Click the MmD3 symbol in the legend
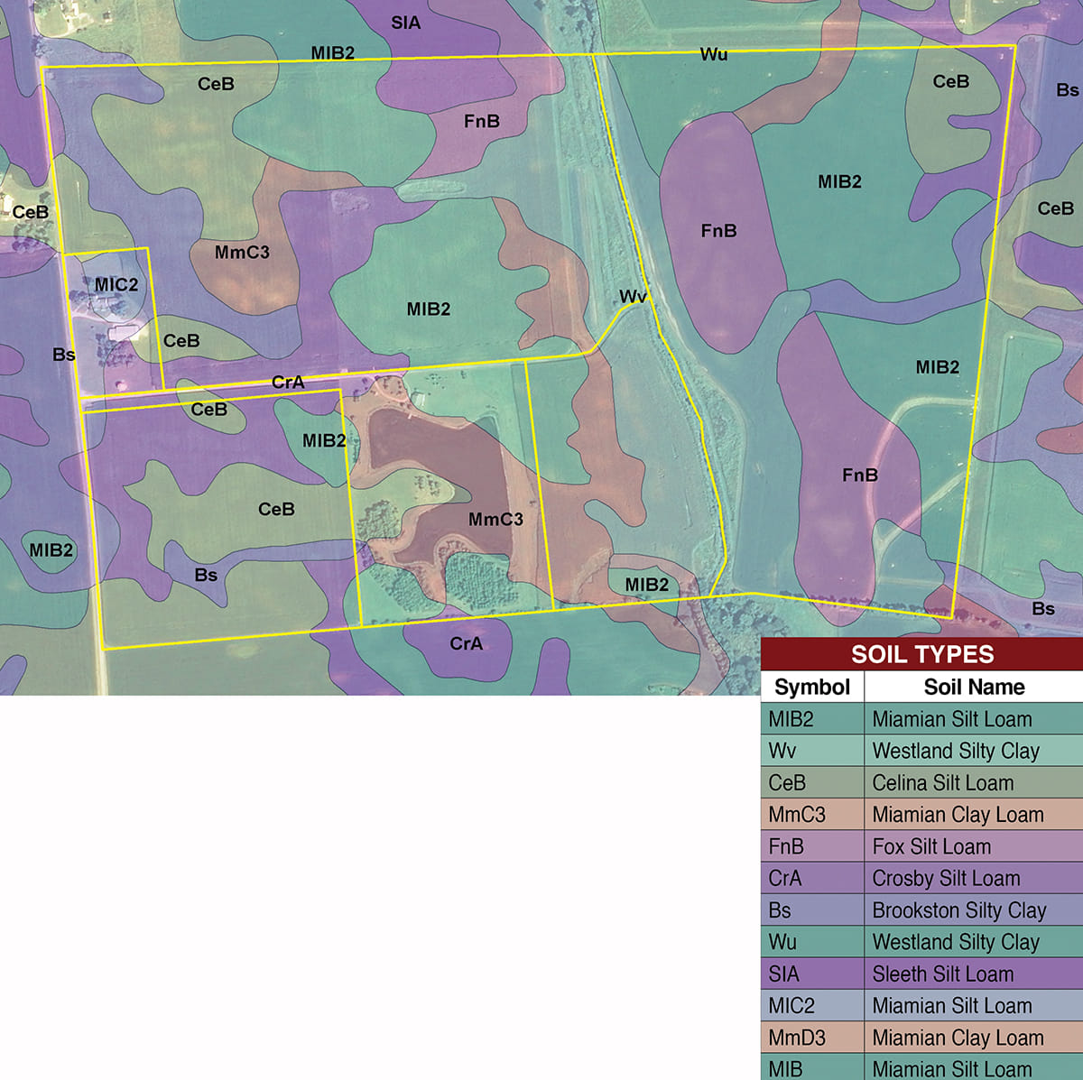Screen dimensions: 1083x1080 point(796,1038)
